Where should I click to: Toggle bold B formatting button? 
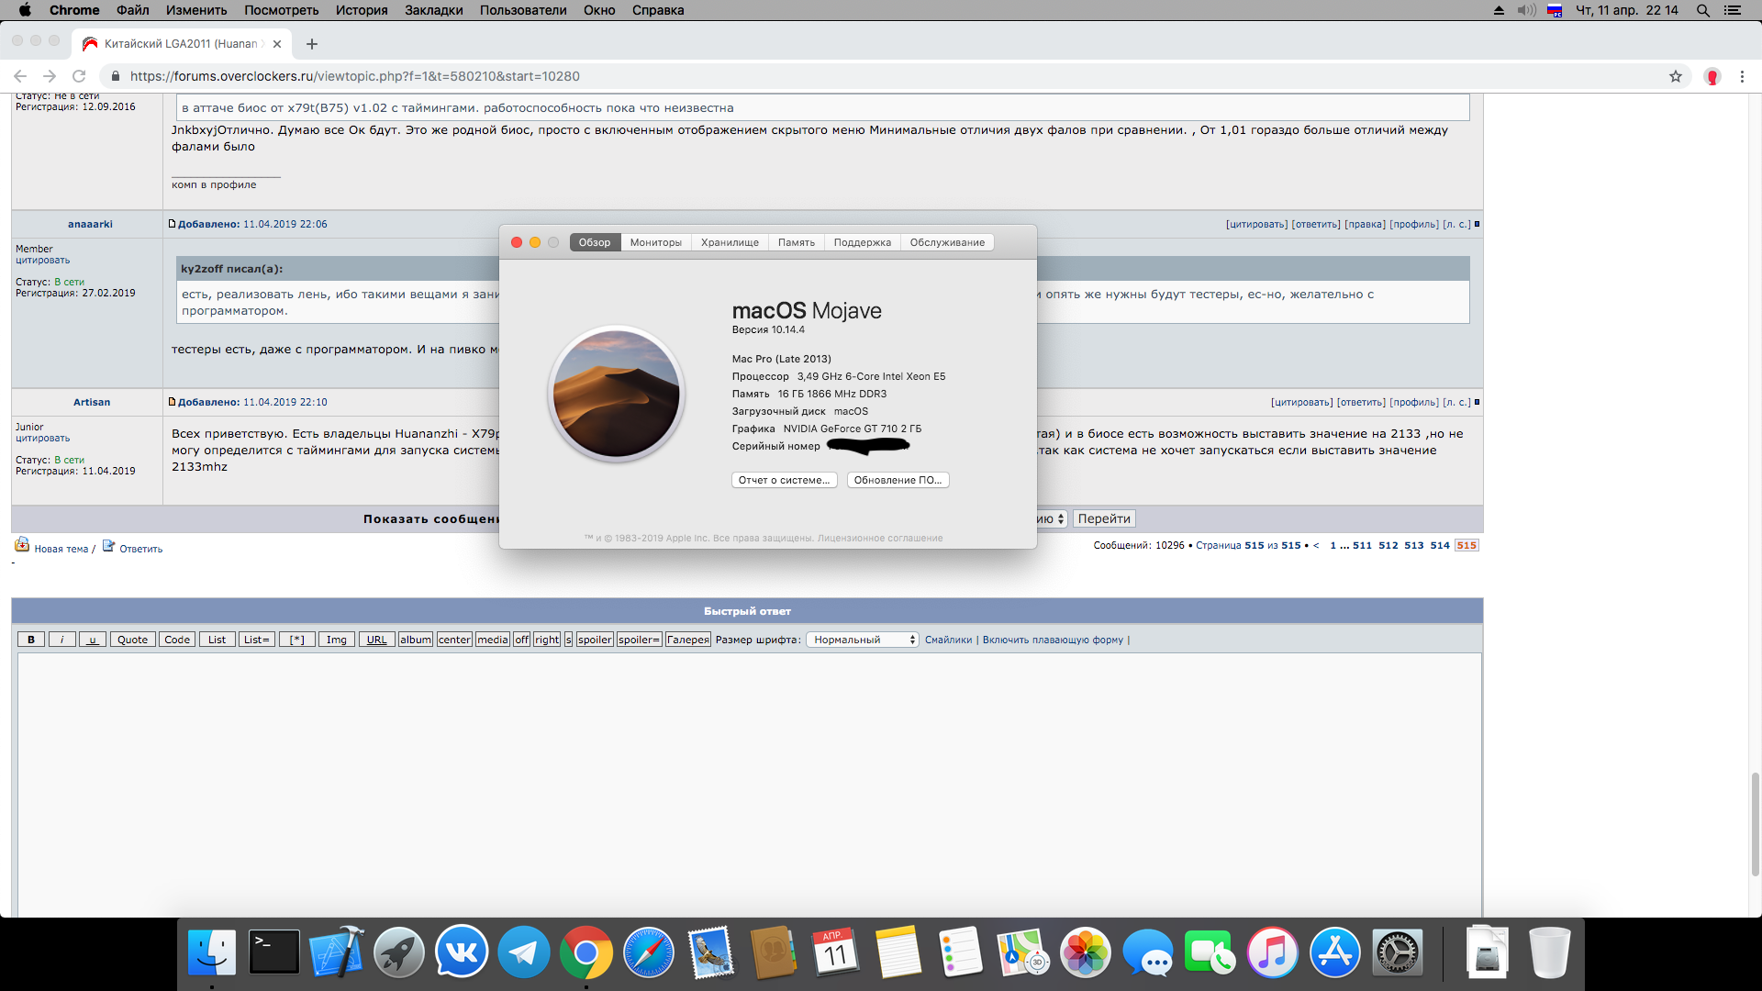click(x=31, y=640)
